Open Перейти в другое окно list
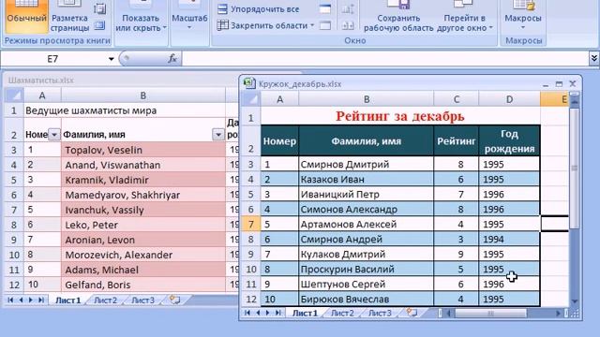 point(465,17)
